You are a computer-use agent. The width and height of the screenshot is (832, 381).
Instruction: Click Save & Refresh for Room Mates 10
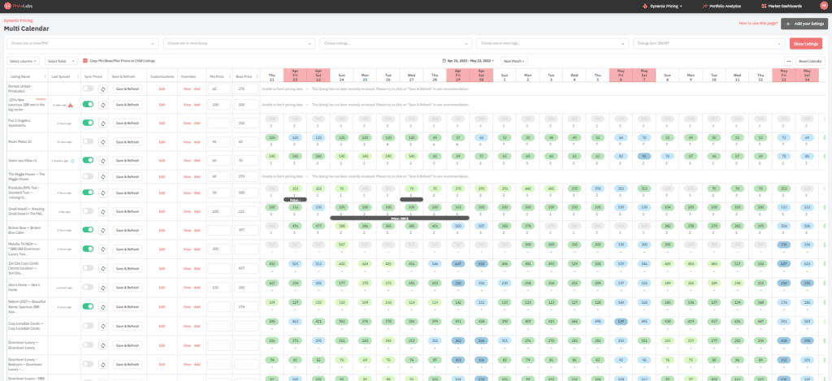coord(128,141)
